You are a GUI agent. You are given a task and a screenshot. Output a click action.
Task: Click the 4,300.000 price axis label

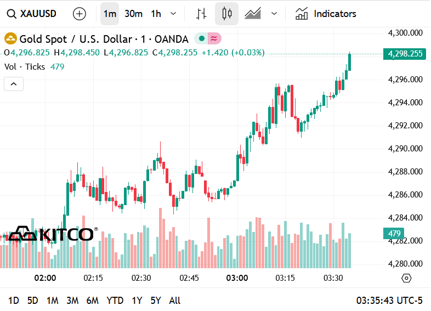click(405, 33)
